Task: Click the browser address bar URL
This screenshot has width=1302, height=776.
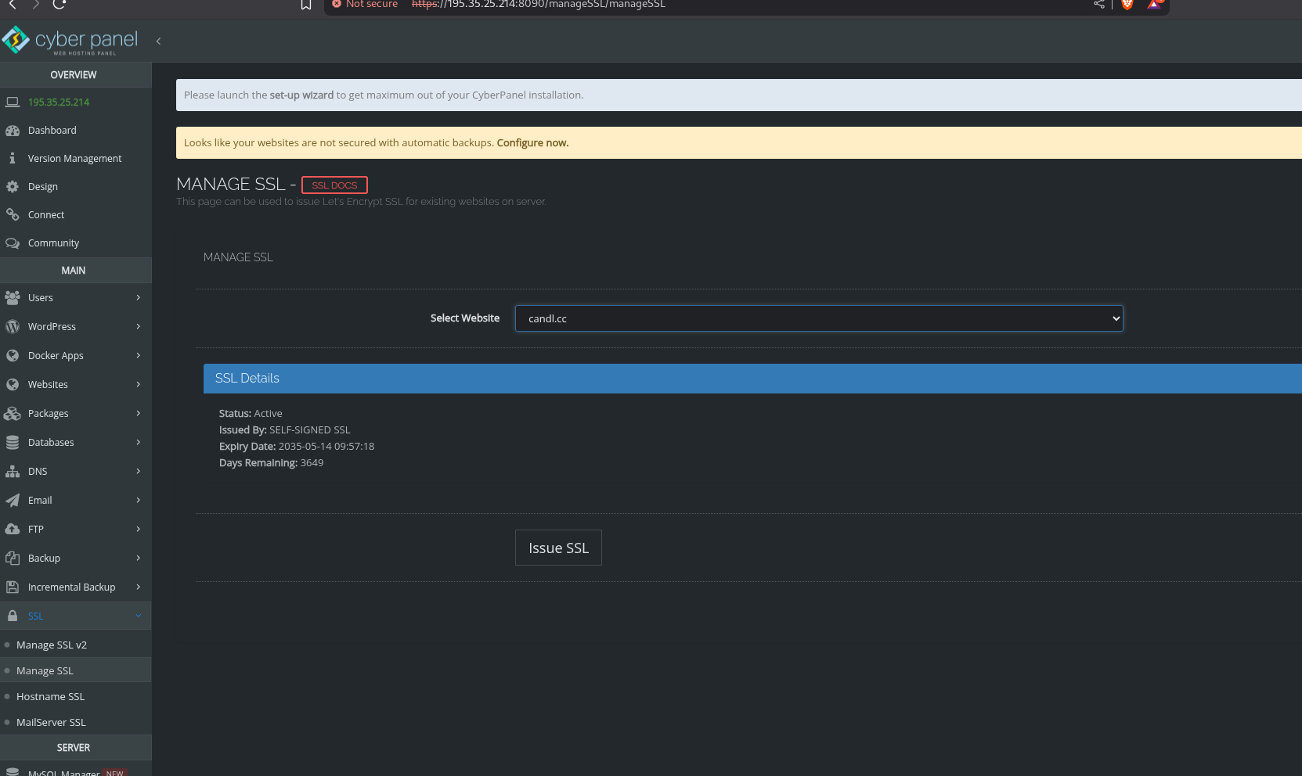Action: pos(539,5)
